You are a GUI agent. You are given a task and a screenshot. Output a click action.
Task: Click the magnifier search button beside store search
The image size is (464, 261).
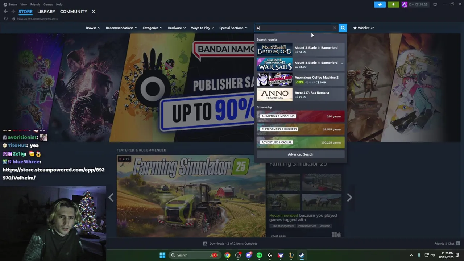[x=343, y=28]
